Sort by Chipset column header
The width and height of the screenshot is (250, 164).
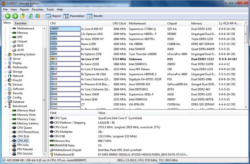178,24
